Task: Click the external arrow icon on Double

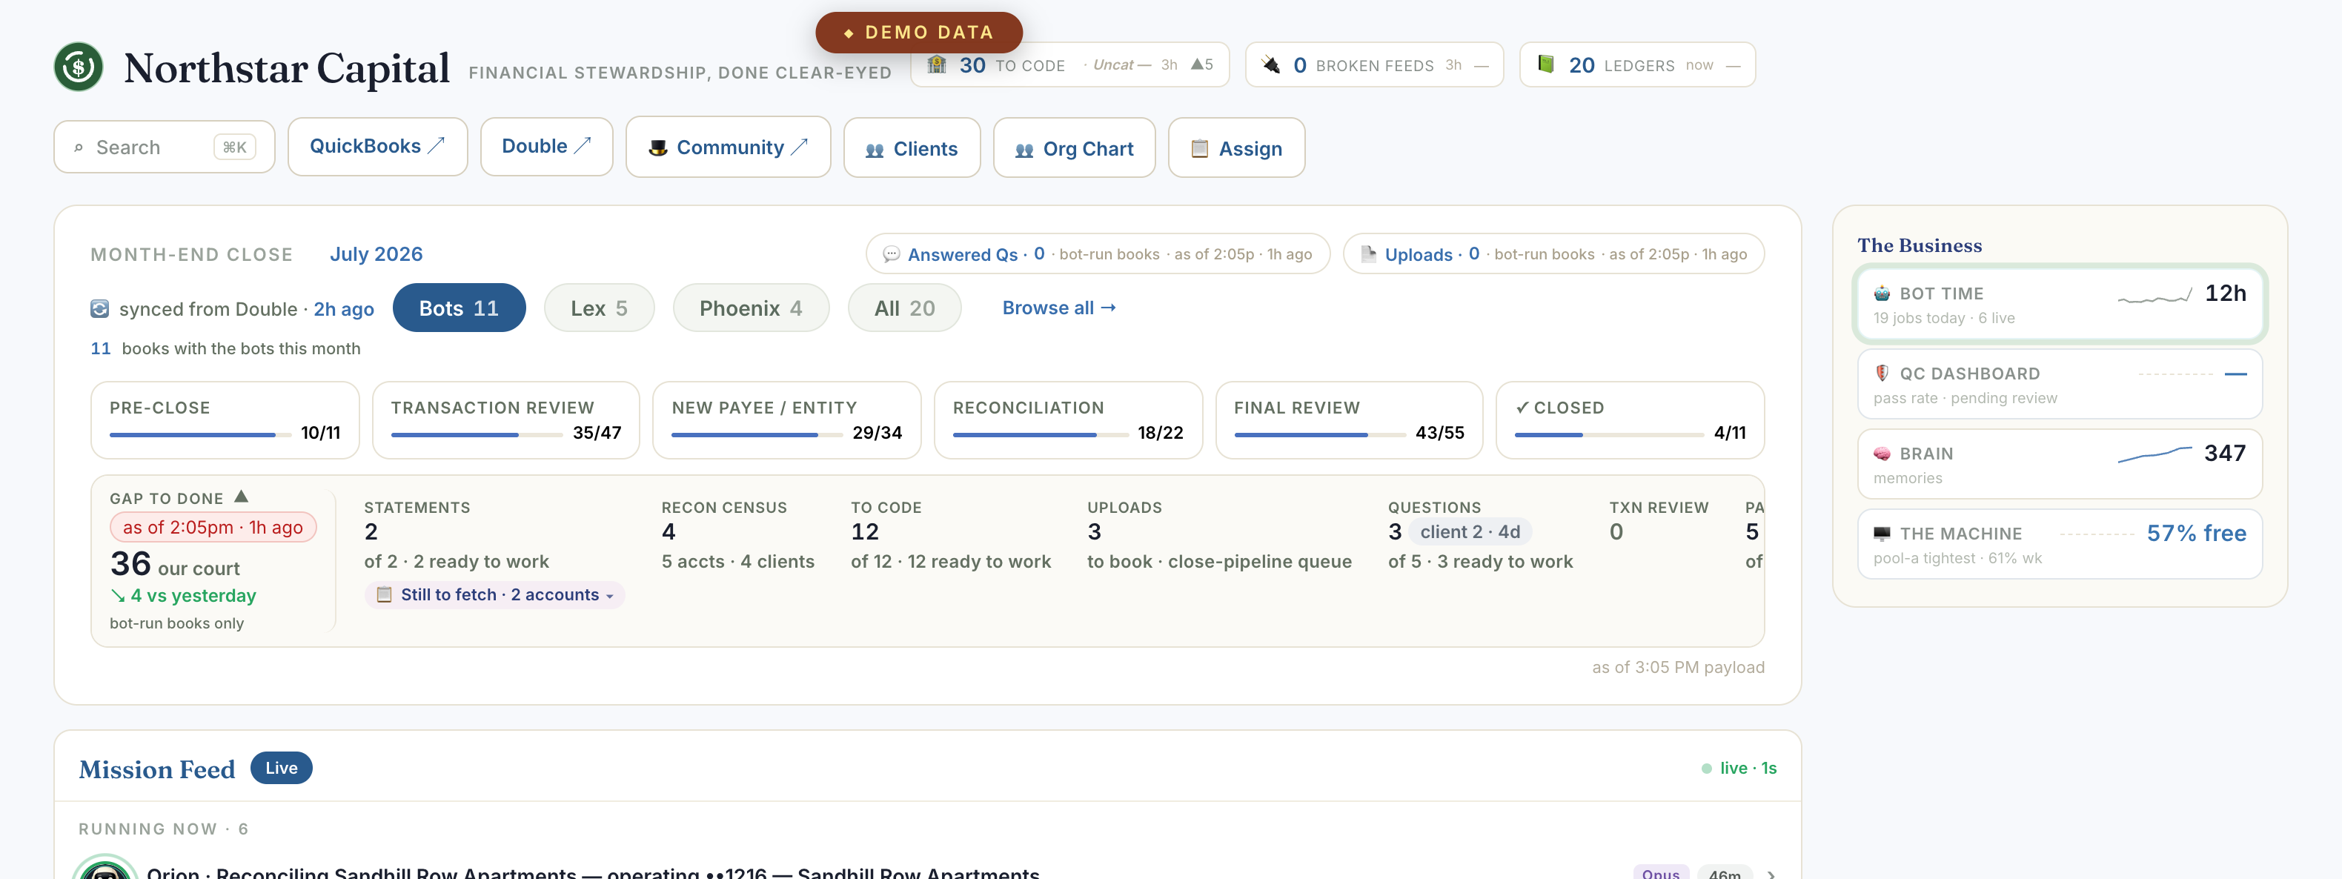Action: (583, 145)
